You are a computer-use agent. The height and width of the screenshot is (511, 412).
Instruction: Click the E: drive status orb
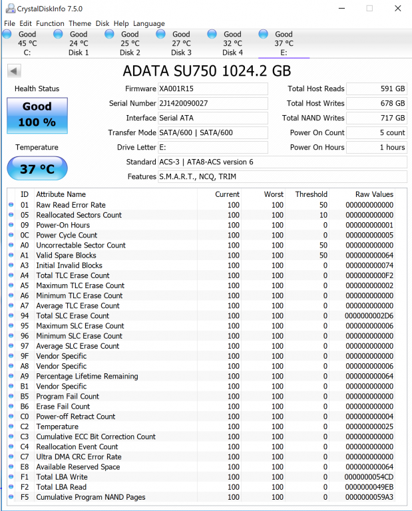coord(264,35)
